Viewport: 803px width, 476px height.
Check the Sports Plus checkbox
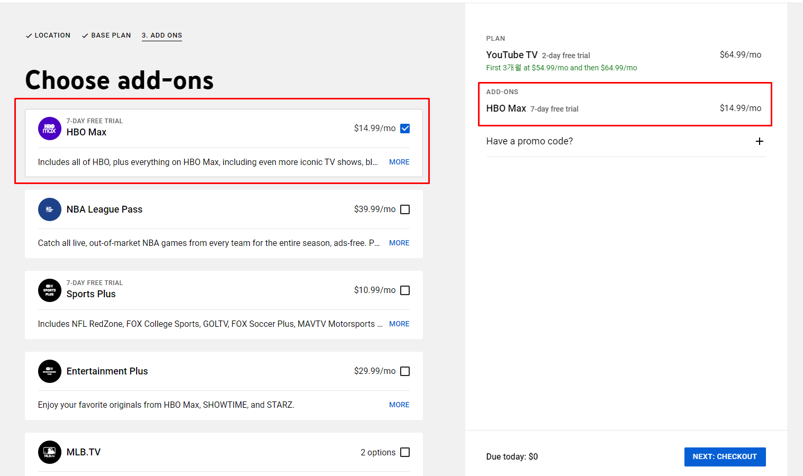(x=405, y=290)
